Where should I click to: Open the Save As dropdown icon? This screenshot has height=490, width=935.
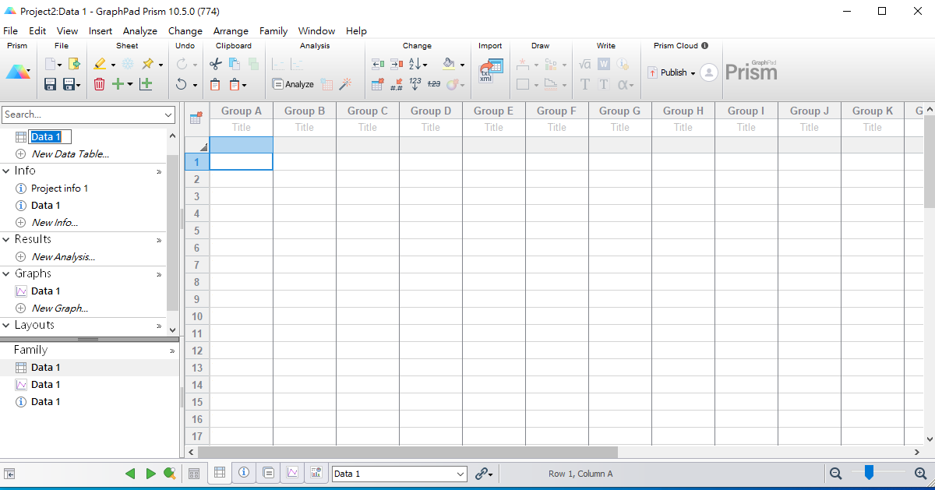[x=71, y=83]
